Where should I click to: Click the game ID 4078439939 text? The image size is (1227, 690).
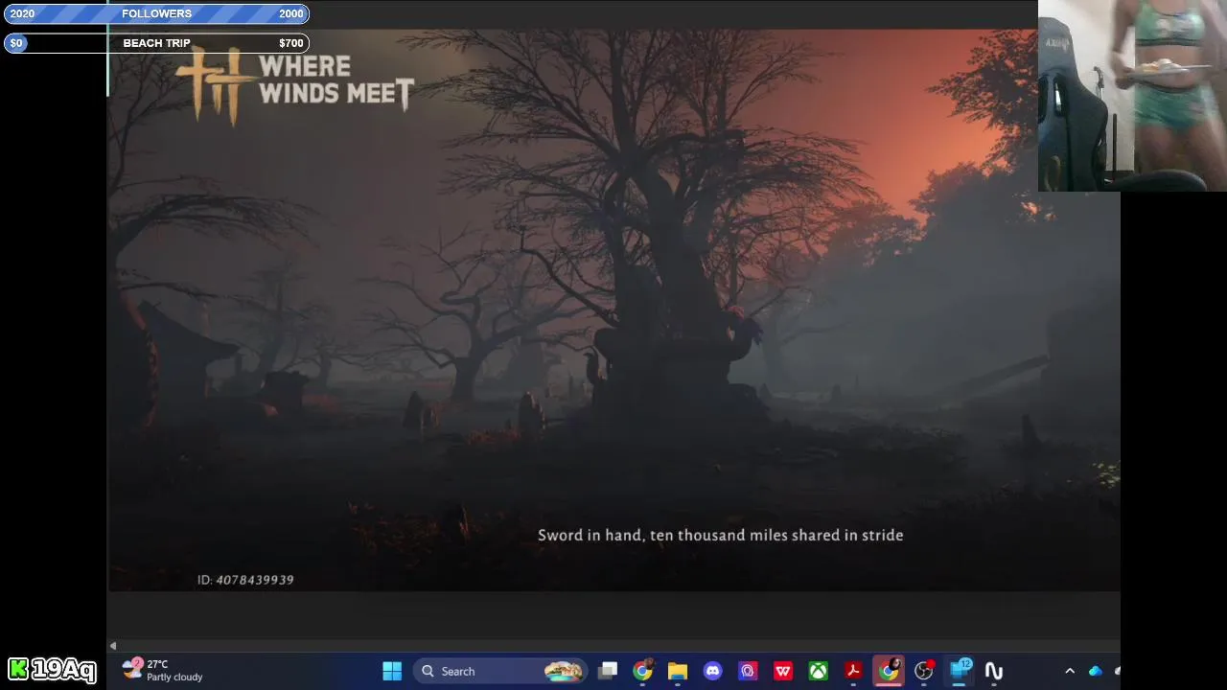click(x=245, y=580)
